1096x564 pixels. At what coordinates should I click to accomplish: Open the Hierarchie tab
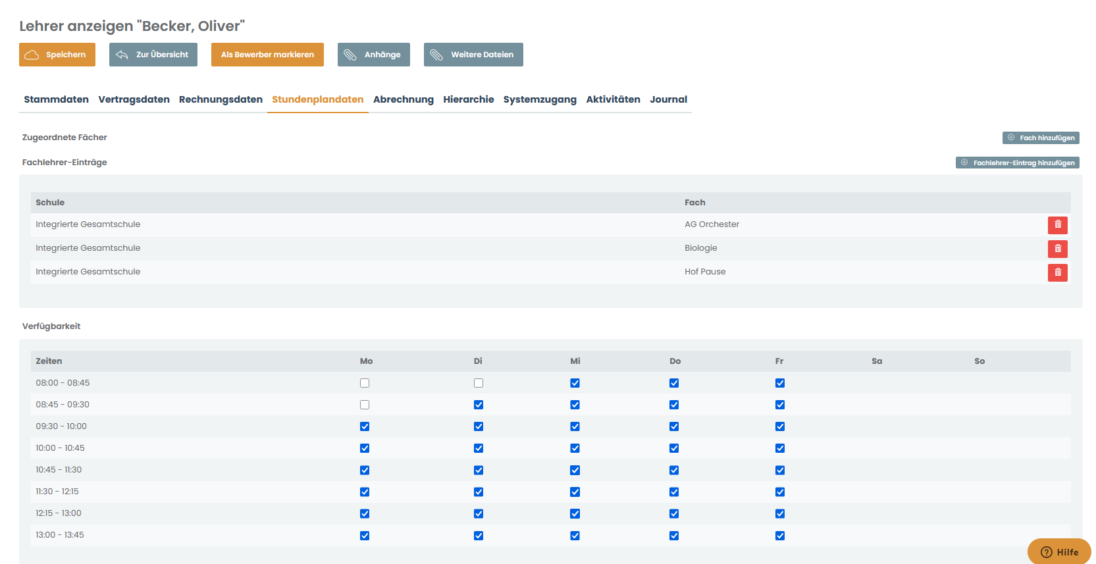click(x=469, y=99)
